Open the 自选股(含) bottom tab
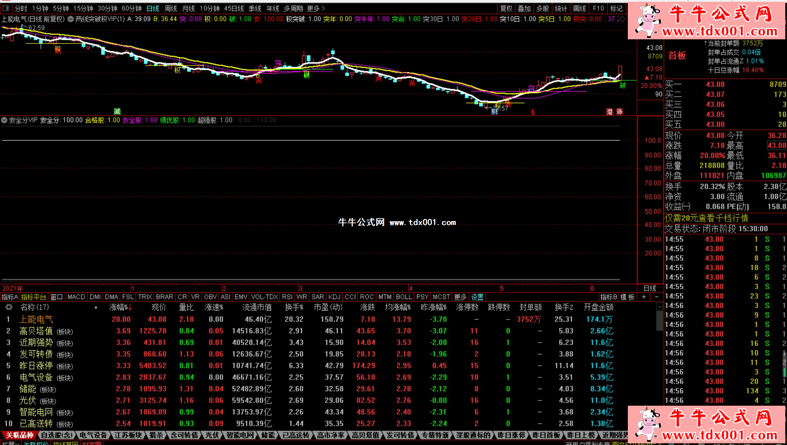787x445 pixels. [57, 435]
